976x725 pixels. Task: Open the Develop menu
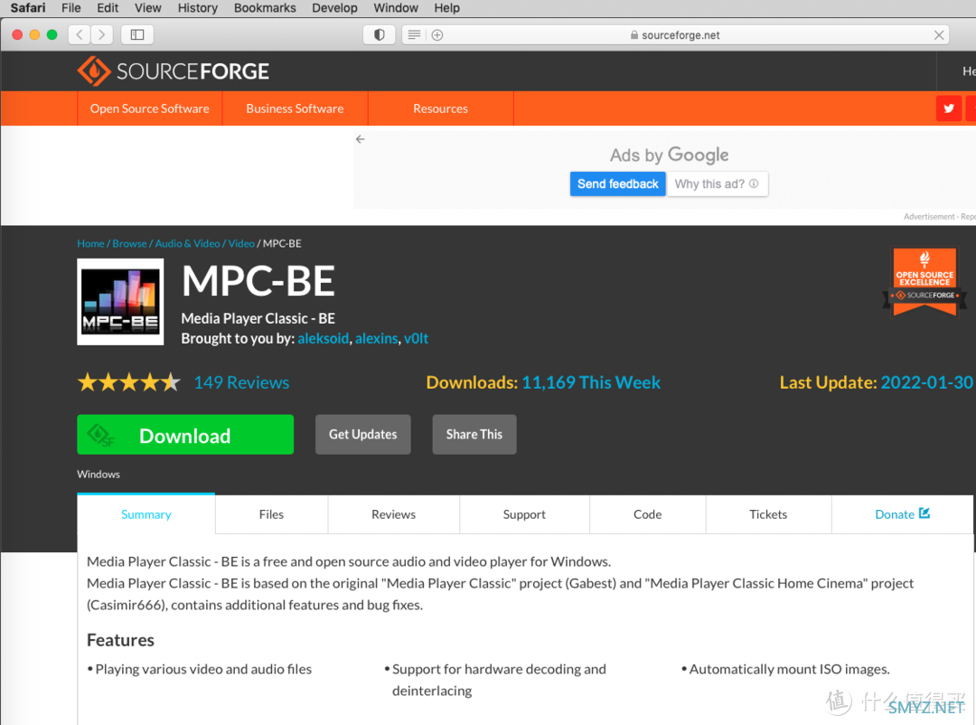pyautogui.click(x=334, y=8)
